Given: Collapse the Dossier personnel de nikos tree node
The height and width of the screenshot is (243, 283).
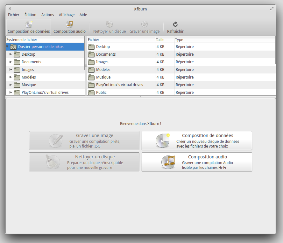Looking at the screenshot, I should pyautogui.click(x=7, y=47).
